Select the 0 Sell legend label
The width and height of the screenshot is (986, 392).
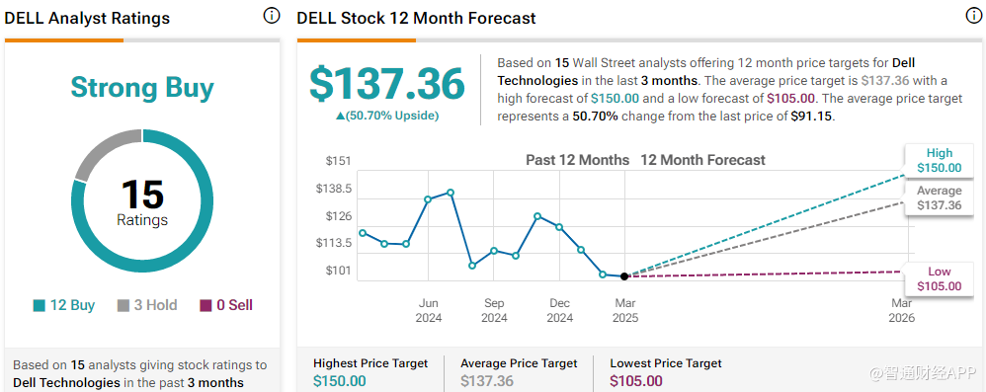(x=234, y=305)
